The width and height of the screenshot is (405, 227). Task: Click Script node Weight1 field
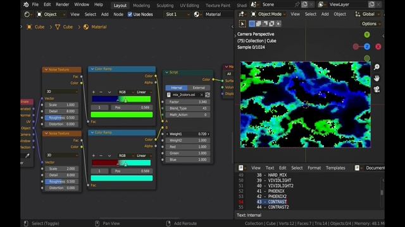point(188,134)
